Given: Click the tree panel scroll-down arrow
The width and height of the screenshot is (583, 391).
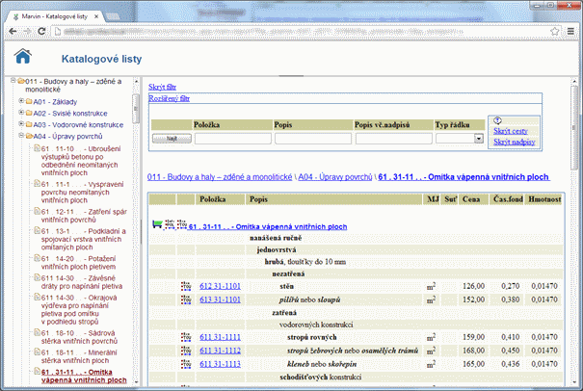Looking at the screenshot, I should tap(136, 381).
